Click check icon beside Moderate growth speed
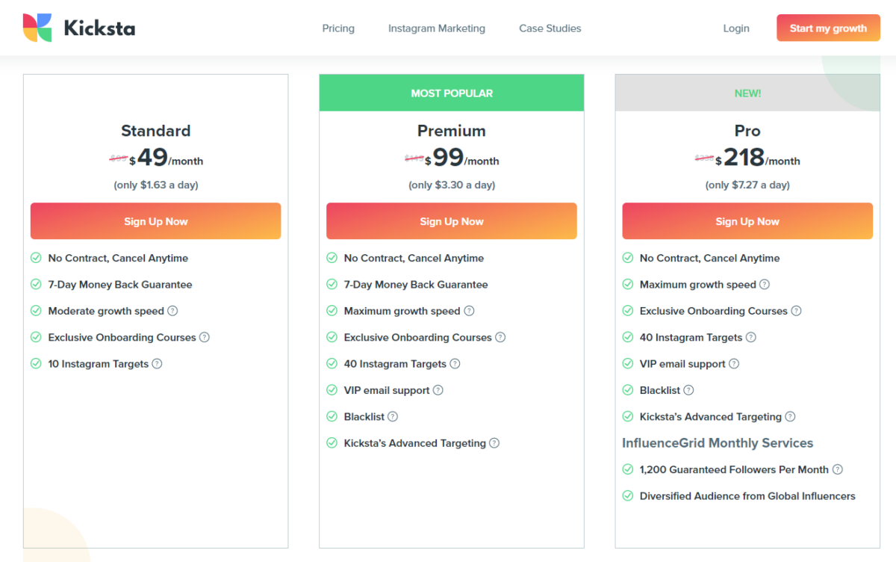The width and height of the screenshot is (896, 562). 35,311
